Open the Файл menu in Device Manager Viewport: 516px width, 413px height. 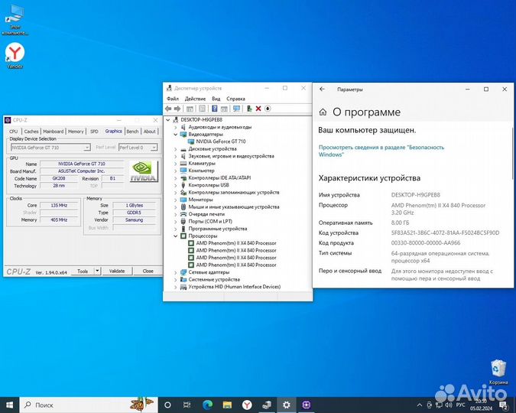(173, 99)
